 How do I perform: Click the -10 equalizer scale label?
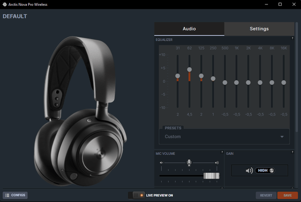tap(163, 108)
